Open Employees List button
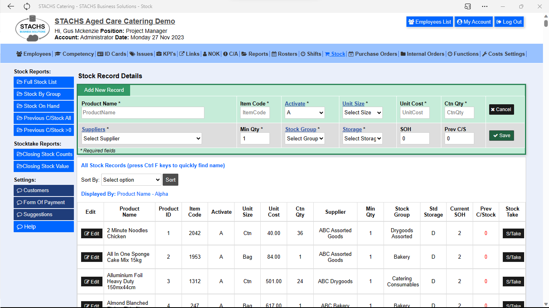The width and height of the screenshot is (549, 308). 430,22
